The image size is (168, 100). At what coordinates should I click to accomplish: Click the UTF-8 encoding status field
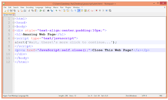click(144, 96)
